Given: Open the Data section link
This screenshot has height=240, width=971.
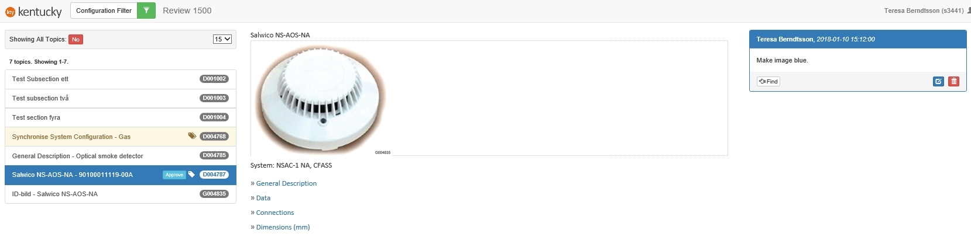Looking at the screenshot, I should 263,198.
